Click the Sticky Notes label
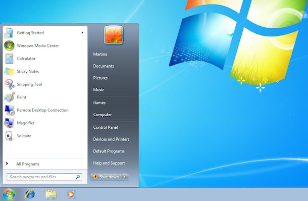The width and height of the screenshot is (308, 201). point(28,72)
